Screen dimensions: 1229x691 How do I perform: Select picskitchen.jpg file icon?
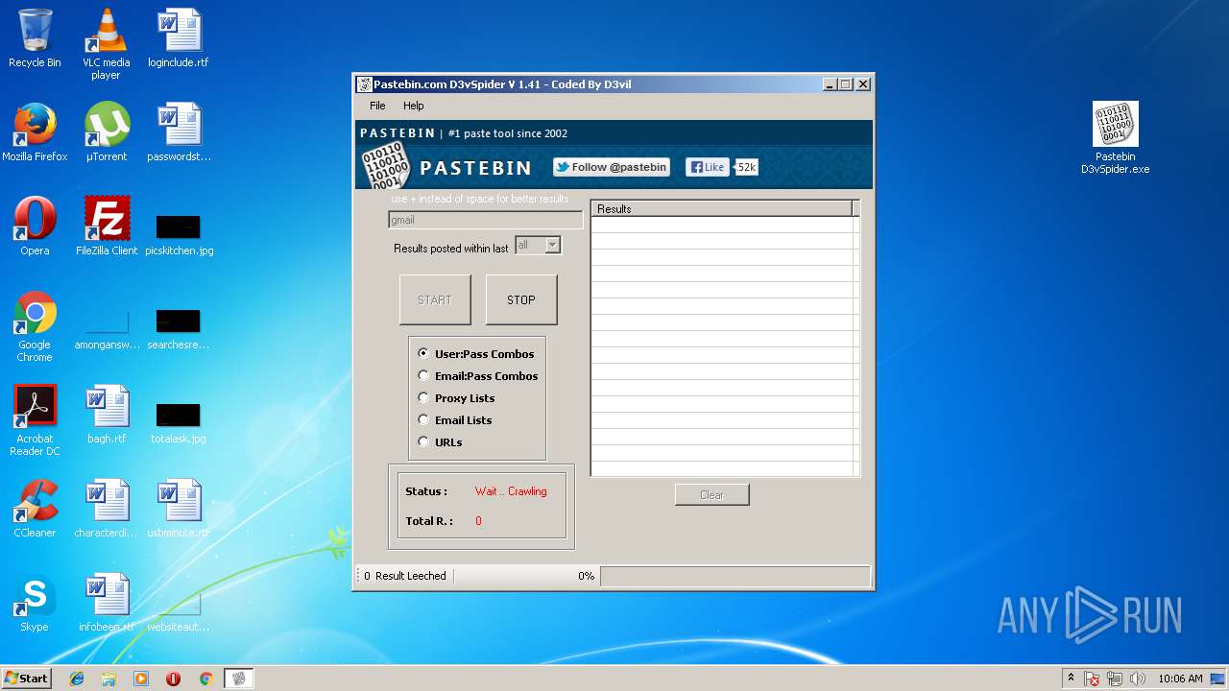click(x=179, y=234)
